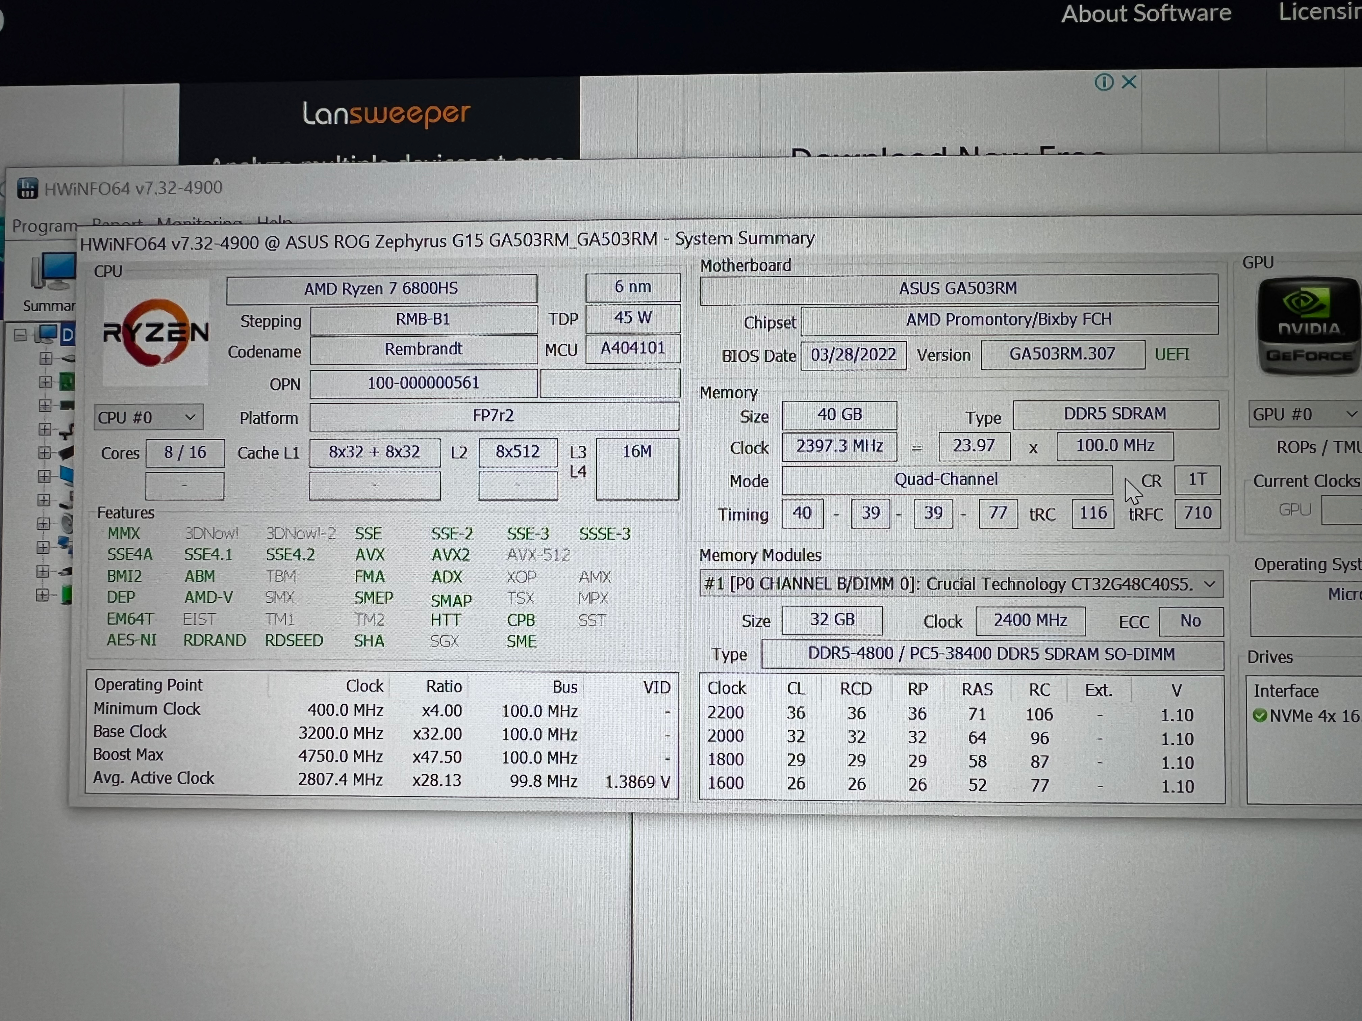The image size is (1362, 1021).
Task: Click the Ryzen CPU logo image
Action: click(155, 332)
